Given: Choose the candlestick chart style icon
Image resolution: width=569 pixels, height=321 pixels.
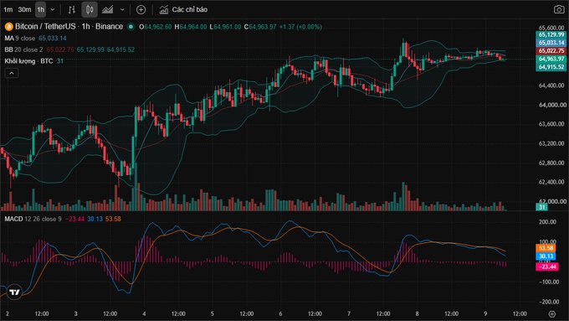Looking at the screenshot, I should click(x=90, y=10).
